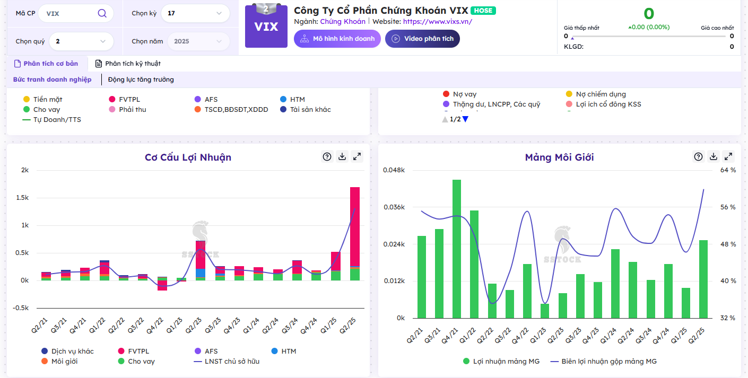The width and height of the screenshot is (748, 378).
Task: Switch to Phân tích cơ bản tab
Action: [46, 64]
